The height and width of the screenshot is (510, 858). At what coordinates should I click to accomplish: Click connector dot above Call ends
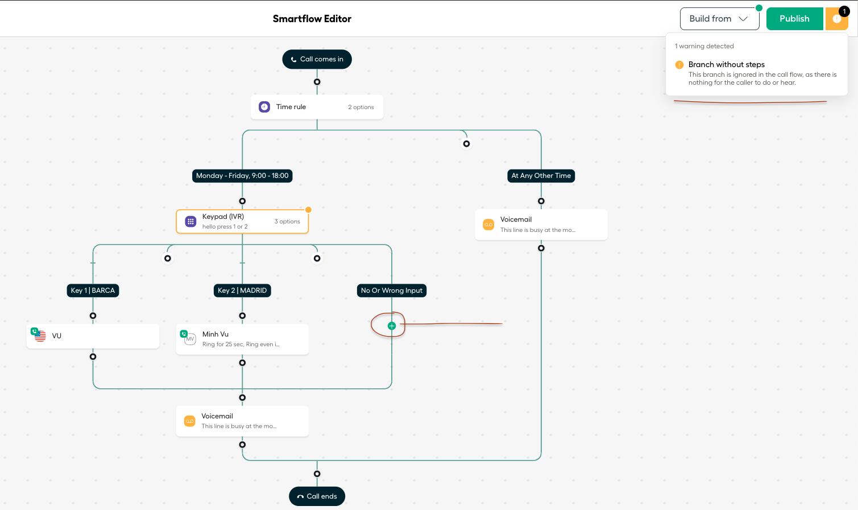(x=317, y=474)
